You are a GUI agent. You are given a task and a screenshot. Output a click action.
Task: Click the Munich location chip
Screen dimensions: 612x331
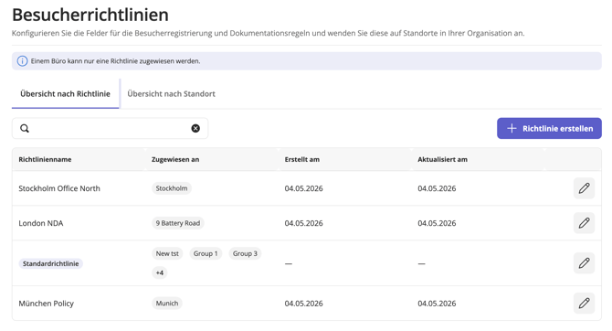point(167,304)
